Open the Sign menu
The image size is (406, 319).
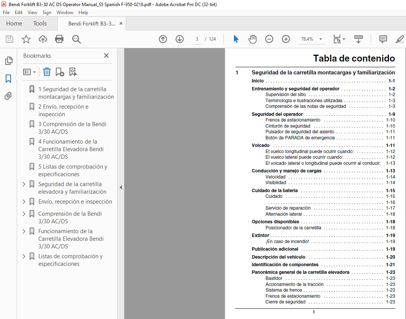(47, 13)
